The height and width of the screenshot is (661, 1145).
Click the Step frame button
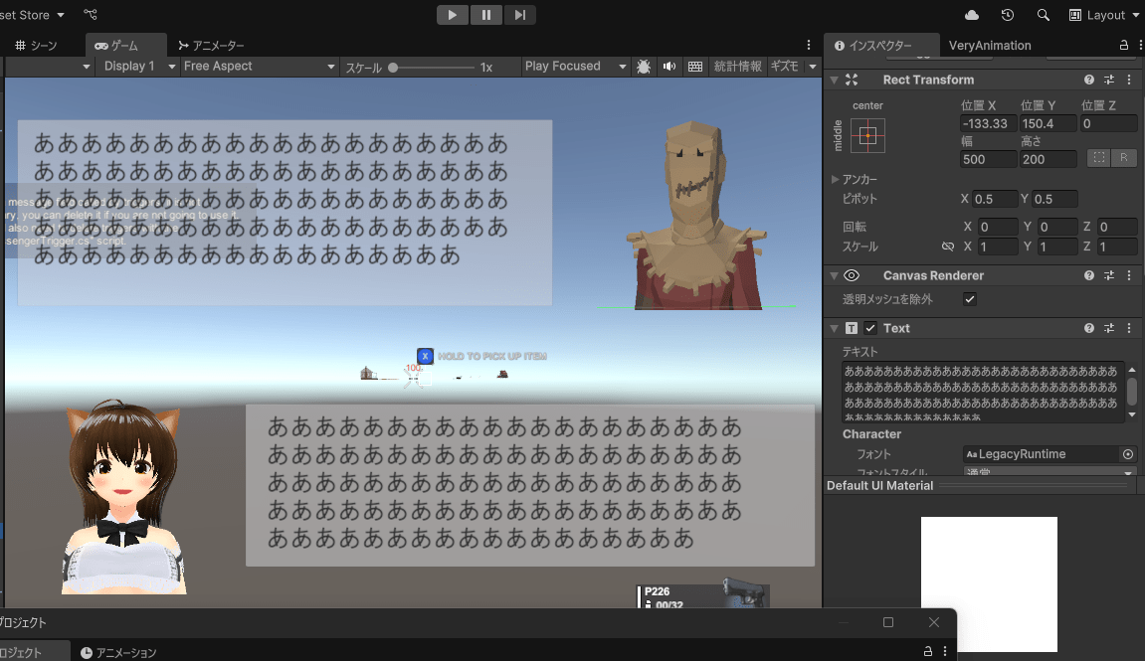click(519, 15)
